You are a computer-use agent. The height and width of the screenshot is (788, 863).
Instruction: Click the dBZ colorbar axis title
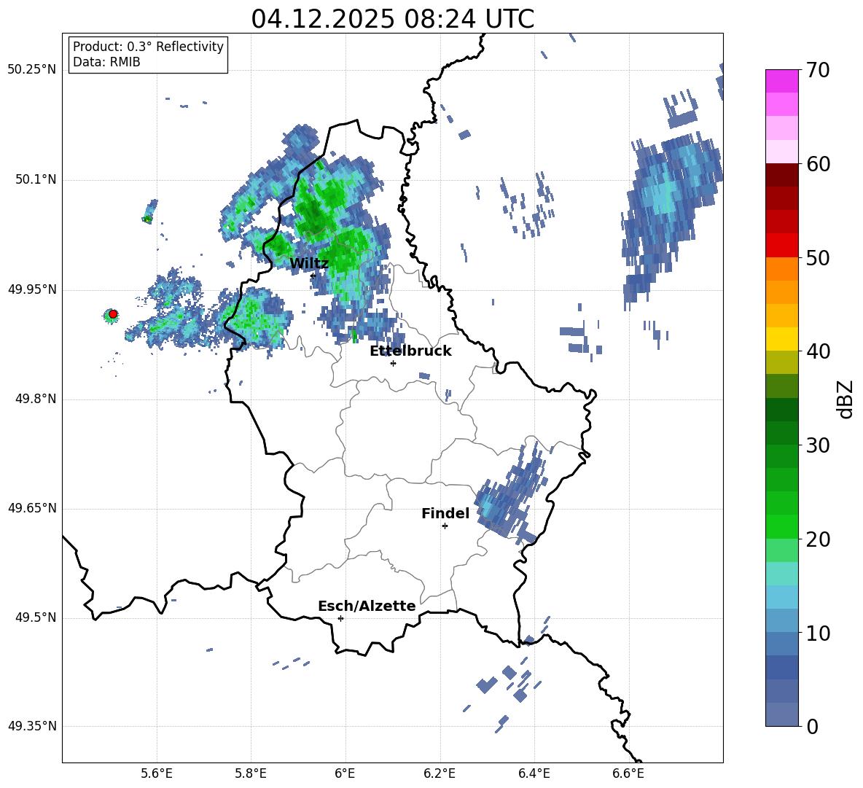[x=846, y=399]
